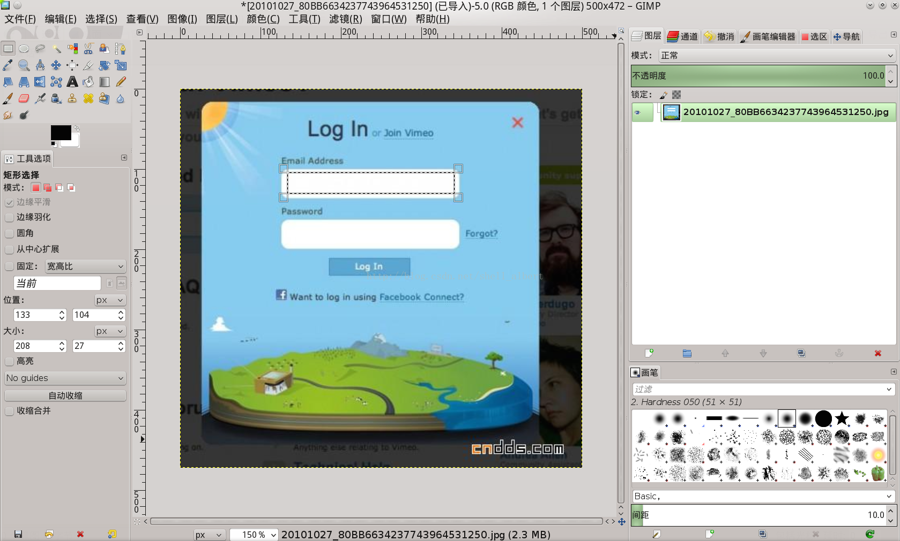This screenshot has height=541, width=900.
Task: Open the 颜色(C) menu
Action: pos(263,19)
